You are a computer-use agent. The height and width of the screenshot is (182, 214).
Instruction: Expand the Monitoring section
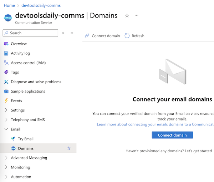[x=6, y=167]
